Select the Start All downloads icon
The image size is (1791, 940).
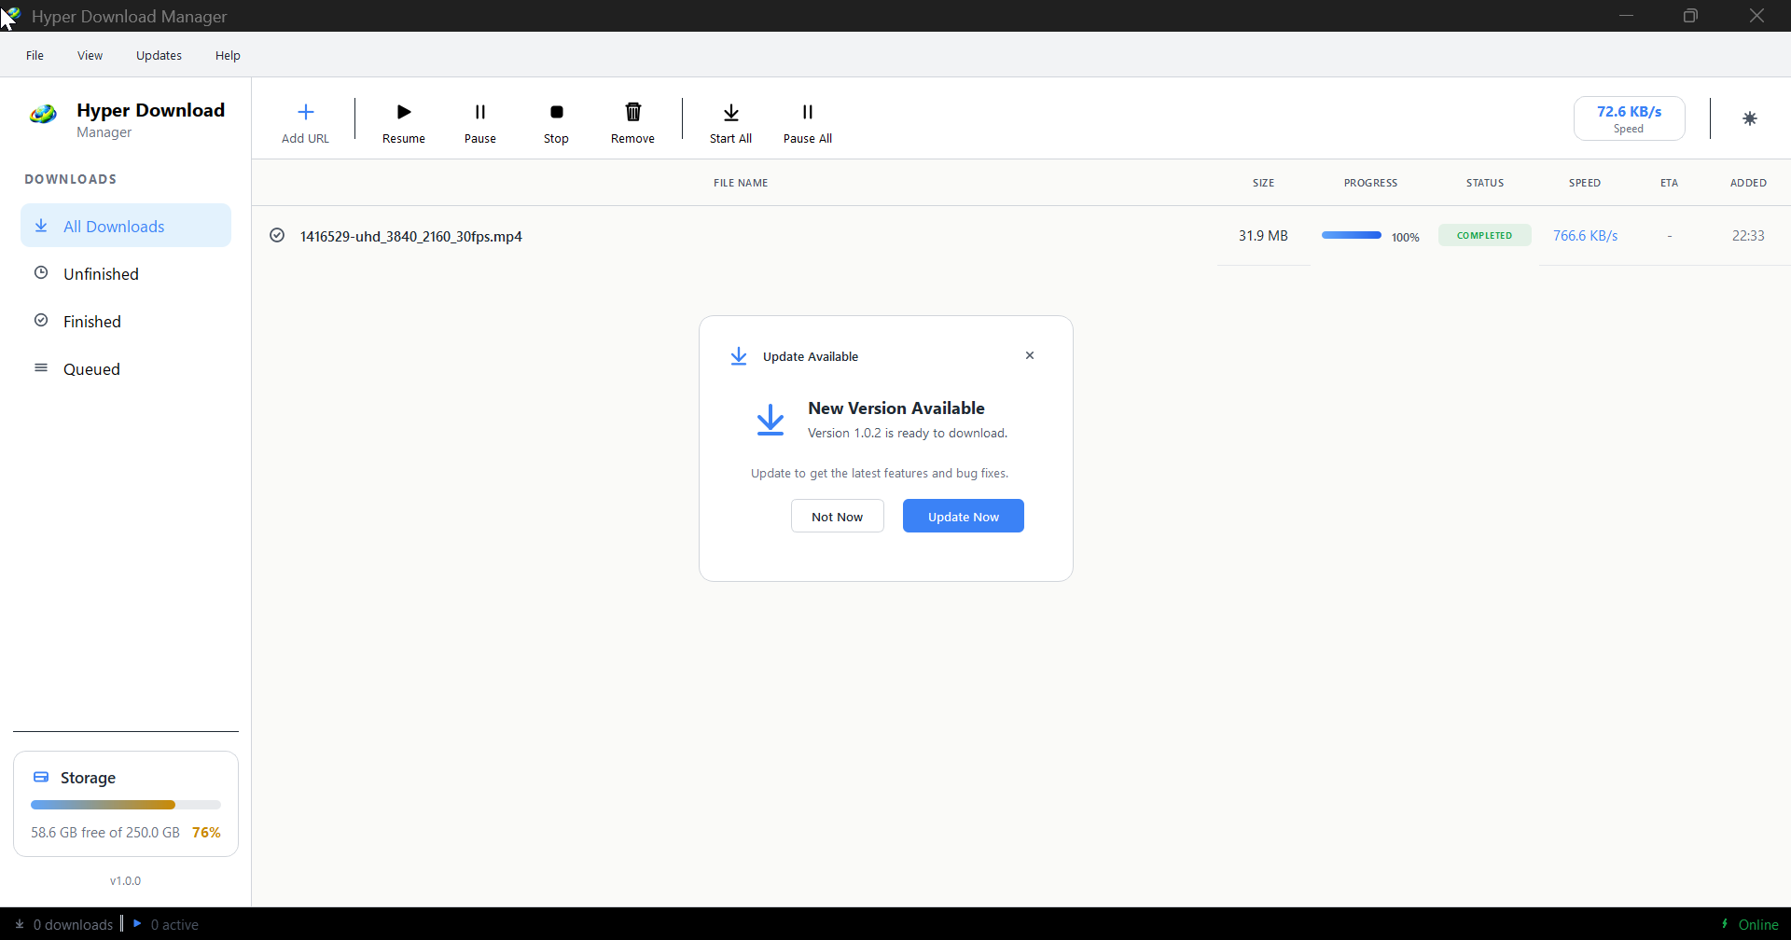[730, 111]
